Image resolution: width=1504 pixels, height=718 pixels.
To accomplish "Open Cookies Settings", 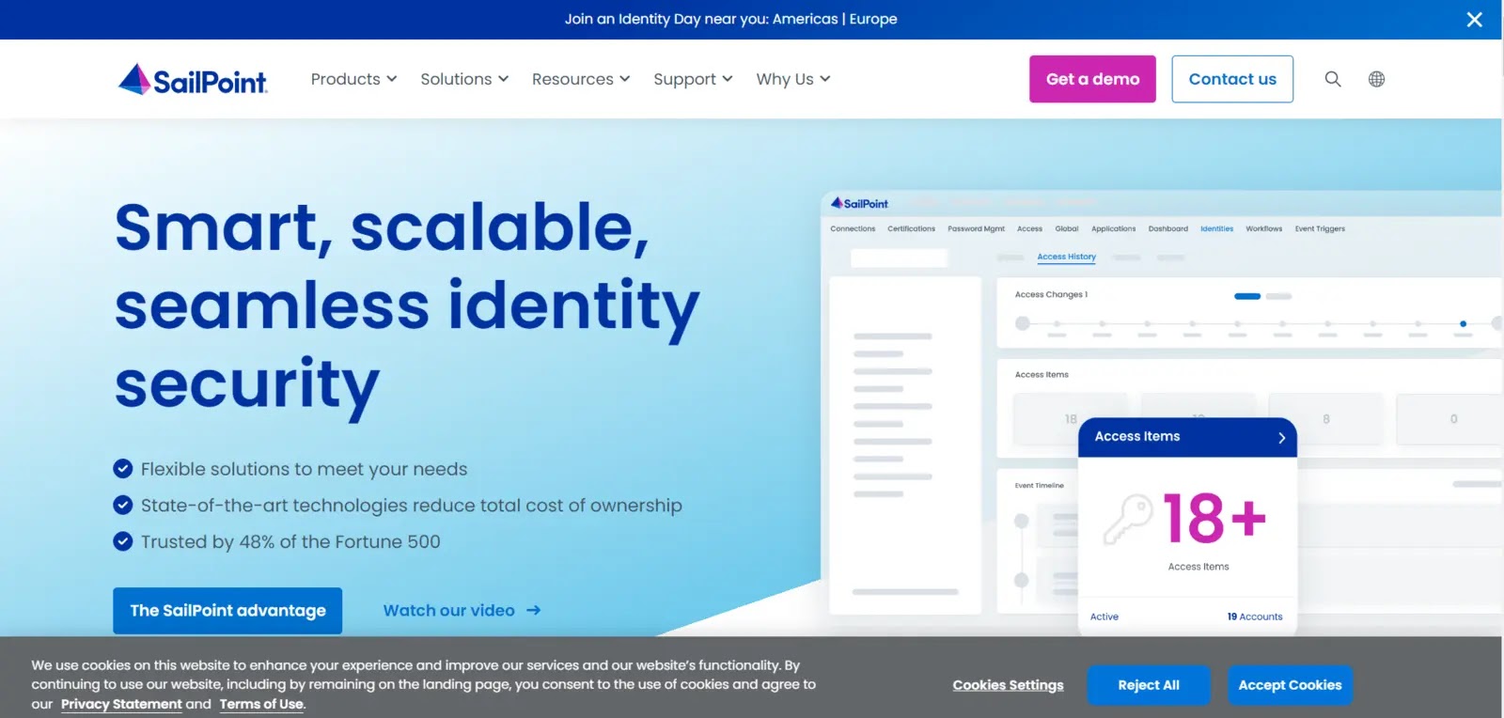I will (x=1008, y=685).
